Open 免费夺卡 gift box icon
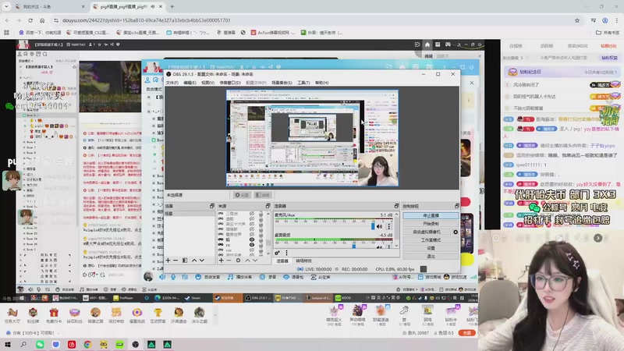 [x=54, y=315]
